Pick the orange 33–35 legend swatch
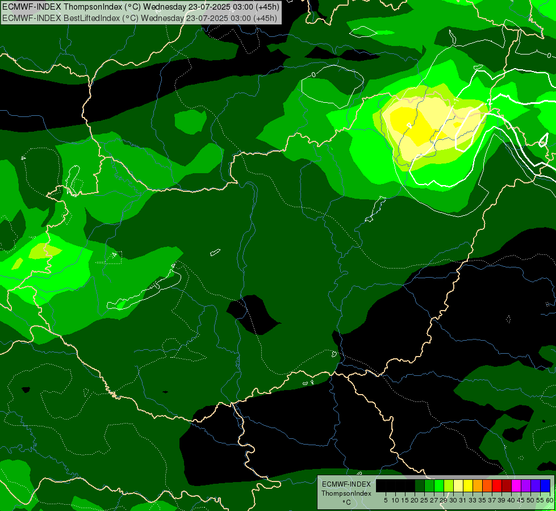Viewport: 556px width, 511px height. pyautogui.click(x=478, y=485)
